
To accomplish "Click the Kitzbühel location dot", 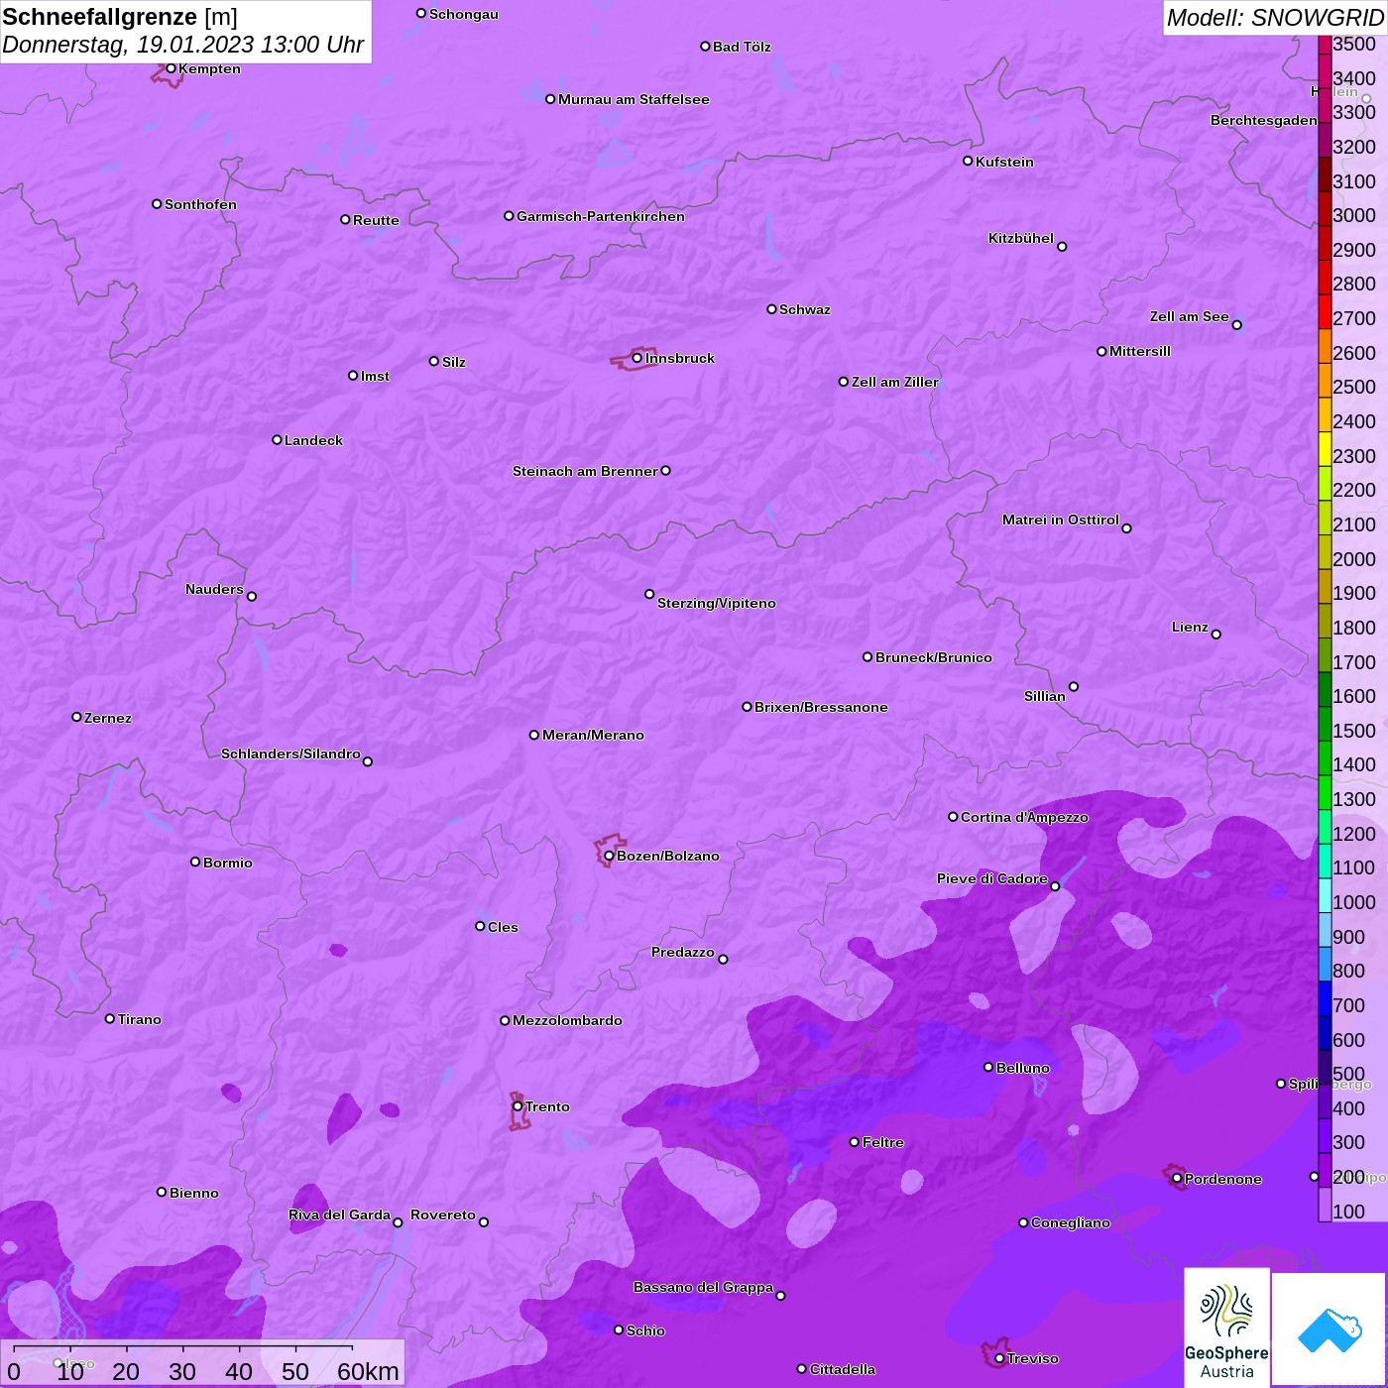I will (x=1062, y=247).
